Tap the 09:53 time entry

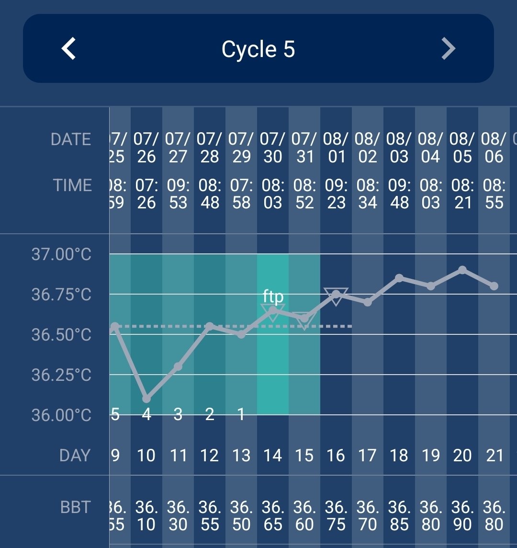(178, 194)
